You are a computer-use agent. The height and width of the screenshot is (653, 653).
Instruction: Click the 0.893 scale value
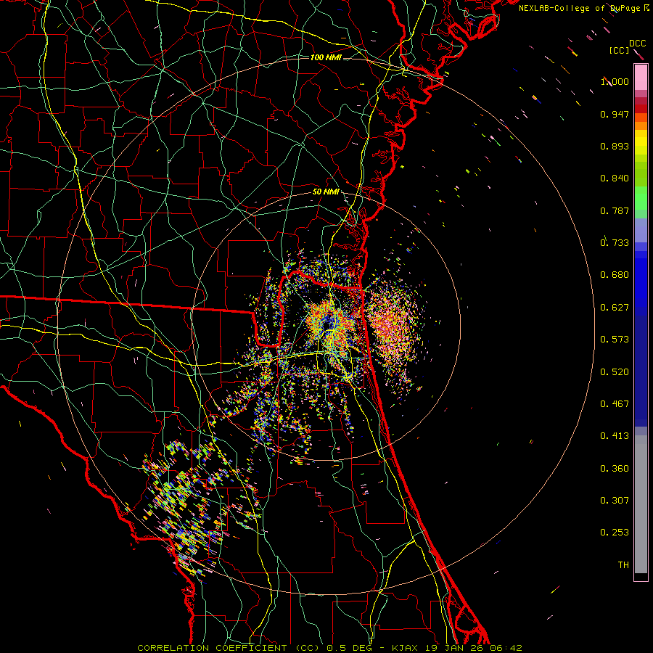click(x=615, y=146)
